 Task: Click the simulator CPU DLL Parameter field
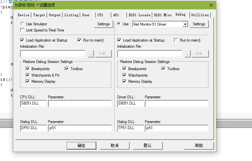coord(80,104)
